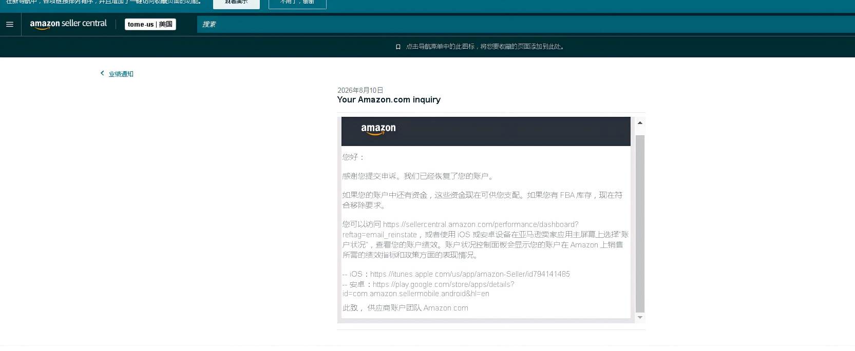The image size is (855, 351).
Task: Open the tome-us marketplace switcher
Action: (150, 24)
